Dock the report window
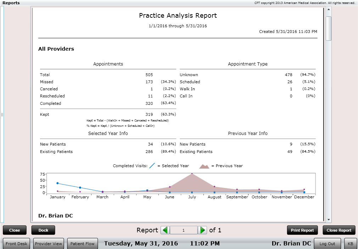 pos(43,230)
